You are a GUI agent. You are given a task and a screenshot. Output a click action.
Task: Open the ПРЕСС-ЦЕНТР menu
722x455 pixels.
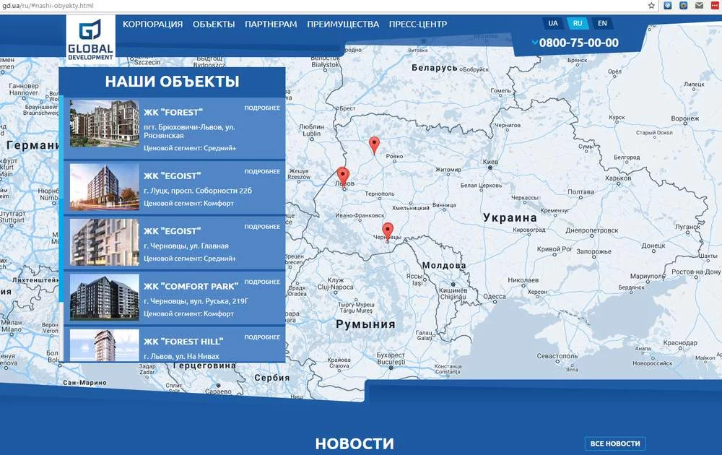pos(417,24)
